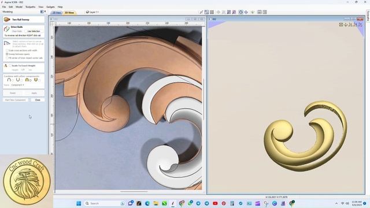This screenshot has width=370, height=208.
Task: Select the Merge Low combine mode radio button
Action: click(x=39, y=80)
